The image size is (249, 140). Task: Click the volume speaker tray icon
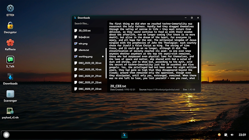[x=232, y=135]
